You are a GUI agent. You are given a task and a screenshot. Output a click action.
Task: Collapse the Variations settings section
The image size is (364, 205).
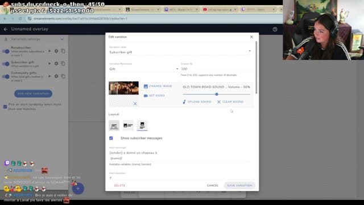pyautogui.click(x=62, y=39)
